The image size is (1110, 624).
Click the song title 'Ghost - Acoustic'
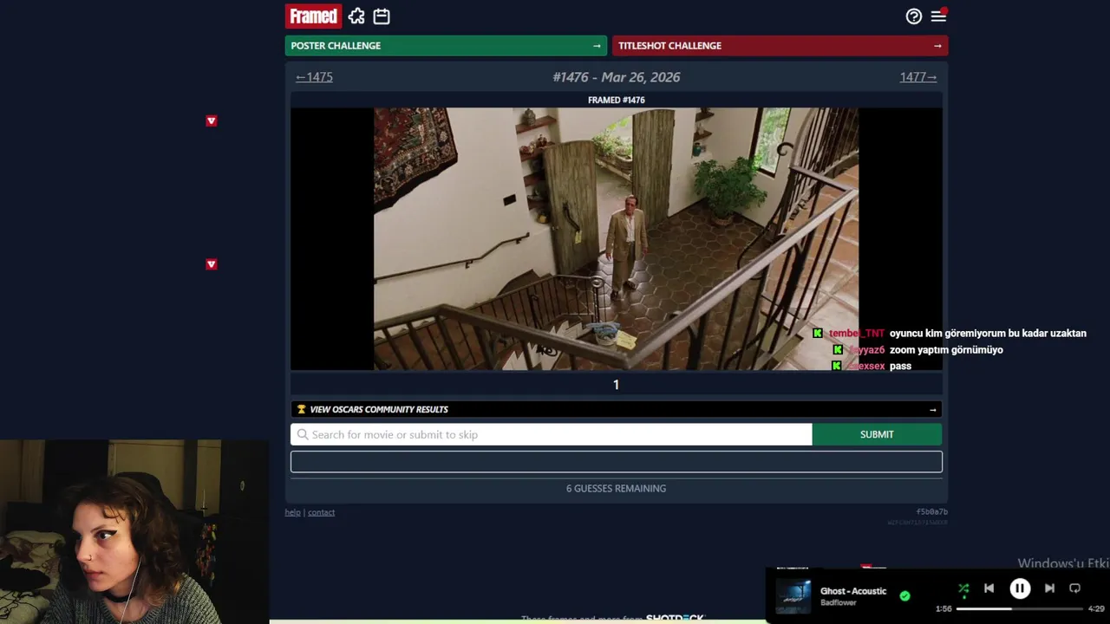coord(853,591)
